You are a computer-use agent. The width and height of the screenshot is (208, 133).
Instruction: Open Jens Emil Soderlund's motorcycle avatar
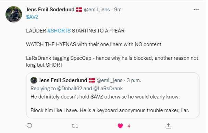(14, 14)
